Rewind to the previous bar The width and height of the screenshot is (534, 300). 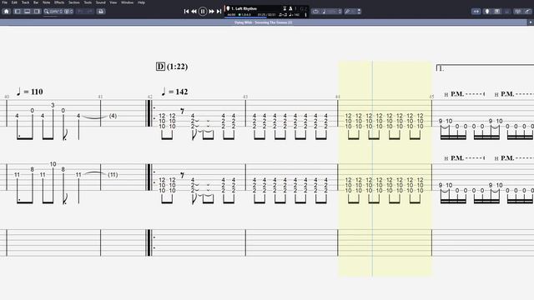194,11
